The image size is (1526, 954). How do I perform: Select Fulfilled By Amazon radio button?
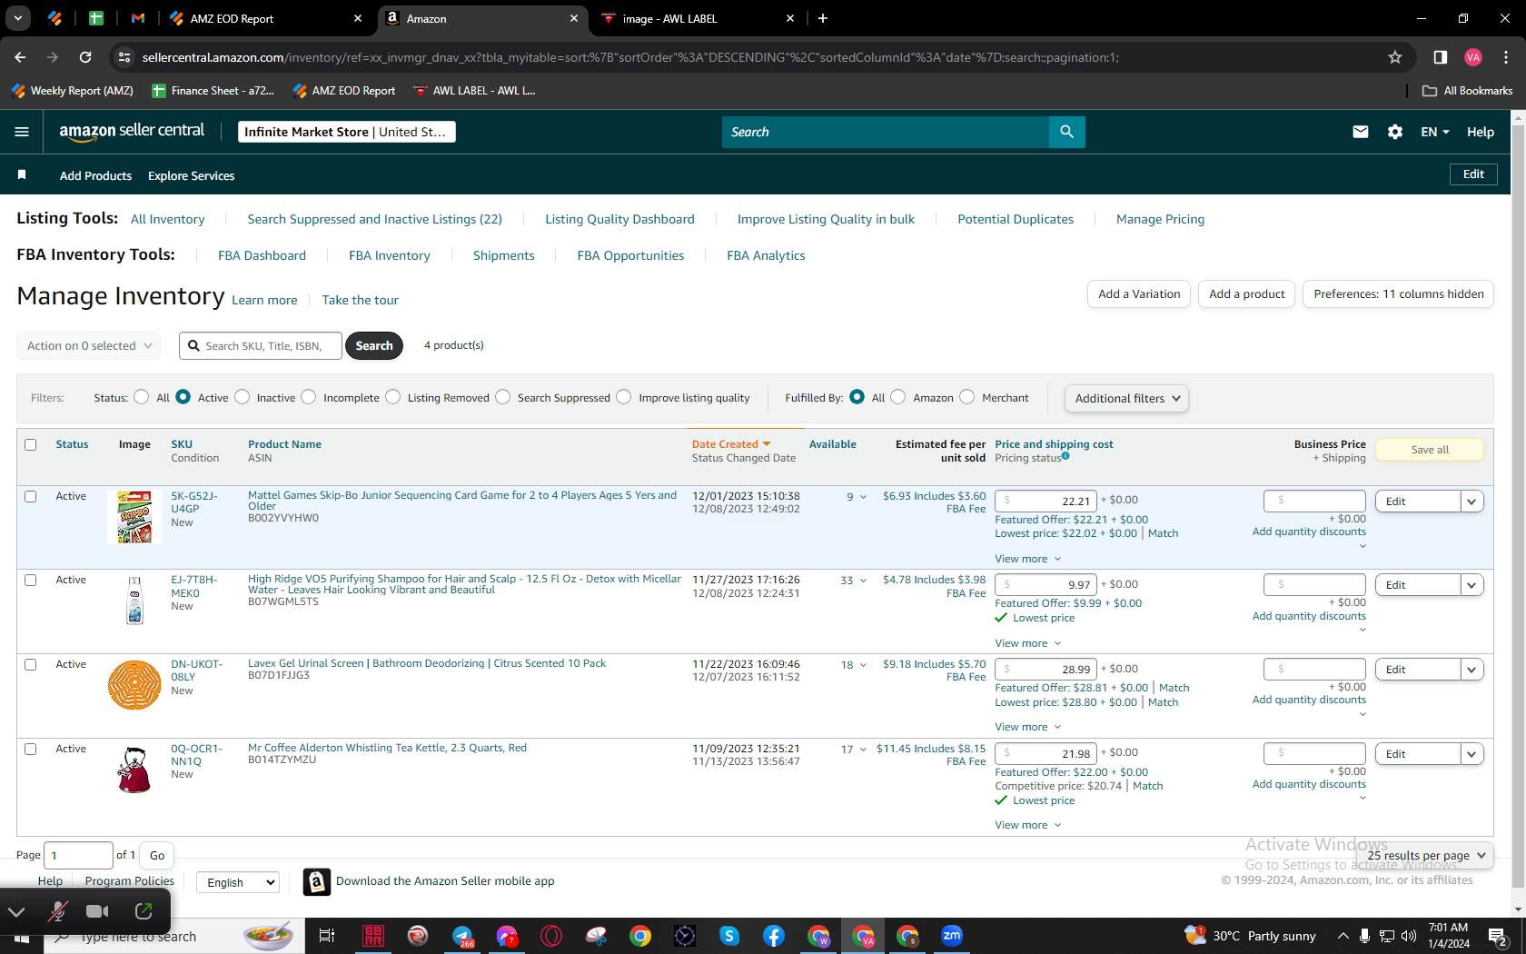pos(897,397)
